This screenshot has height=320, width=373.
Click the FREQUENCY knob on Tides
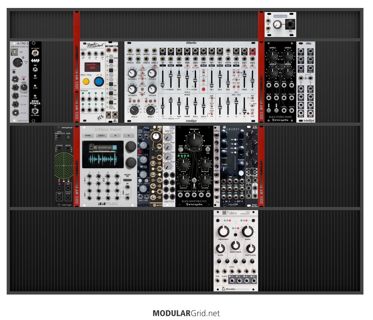223,231
